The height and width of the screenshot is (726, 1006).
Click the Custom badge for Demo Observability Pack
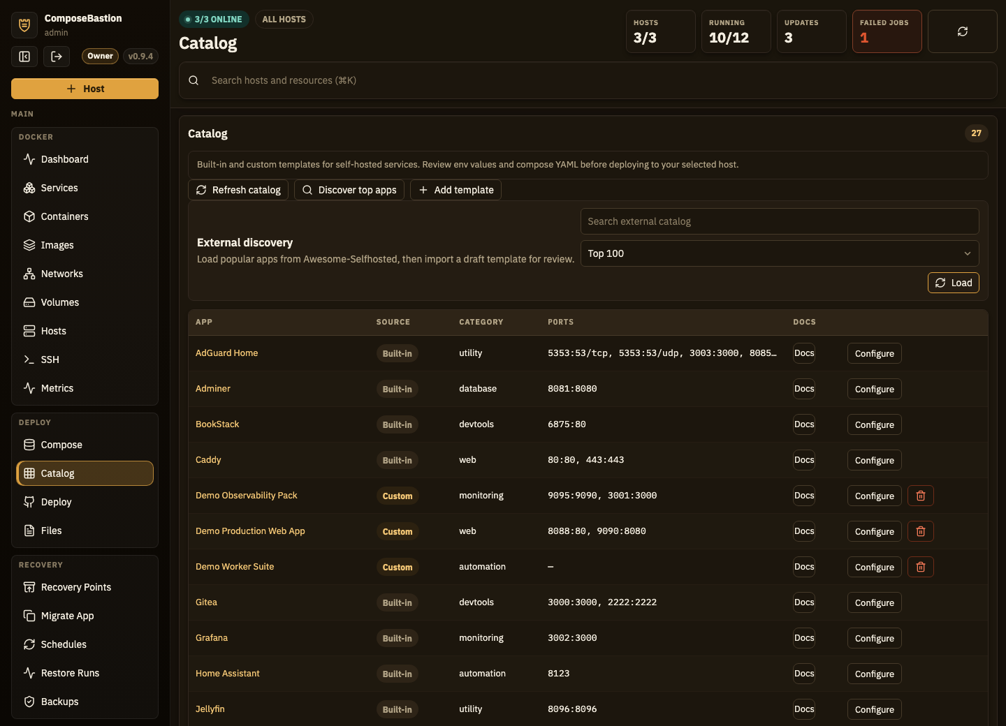click(x=398, y=496)
